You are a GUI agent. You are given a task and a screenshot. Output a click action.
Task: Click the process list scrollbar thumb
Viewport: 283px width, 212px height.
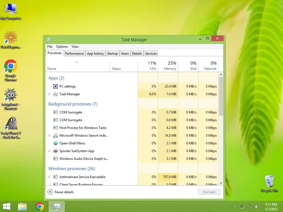221,96
